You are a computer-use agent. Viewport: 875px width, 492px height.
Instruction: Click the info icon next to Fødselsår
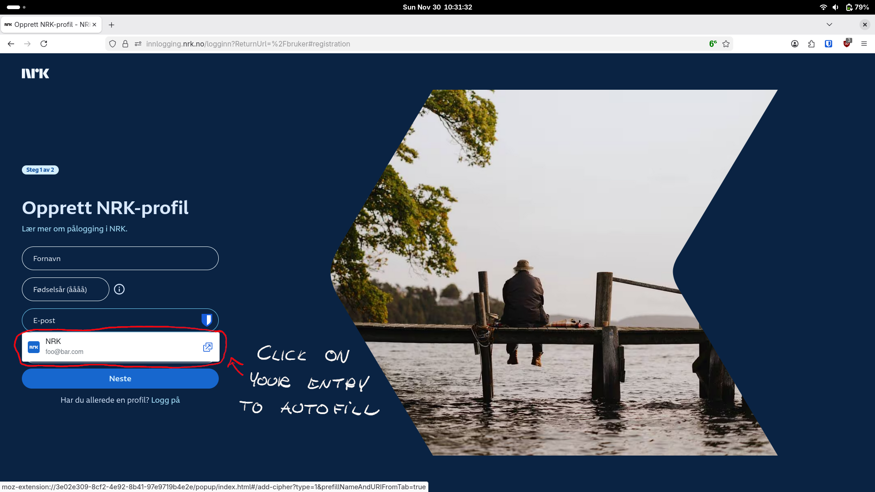pos(119,289)
